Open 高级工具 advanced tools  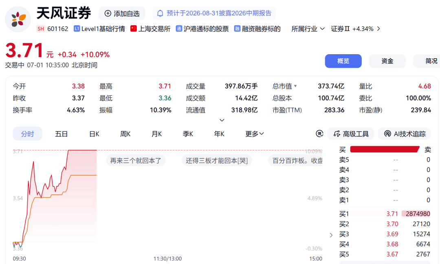click(x=351, y=134)
